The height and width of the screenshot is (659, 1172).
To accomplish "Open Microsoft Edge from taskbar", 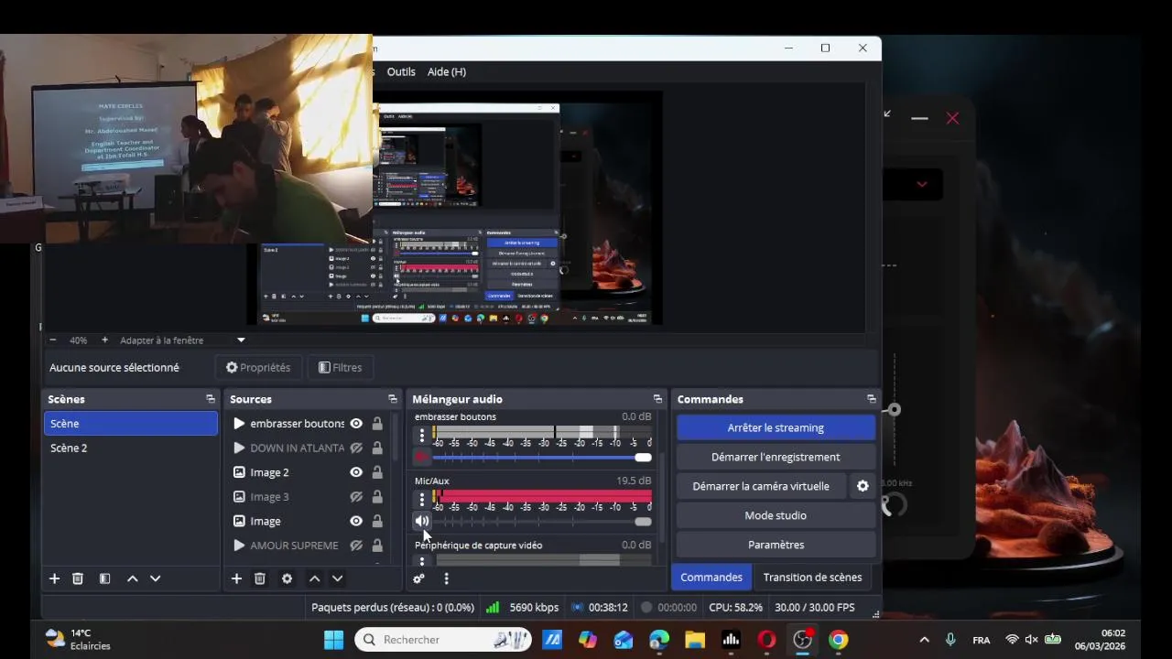I will [x=659, y=640].
